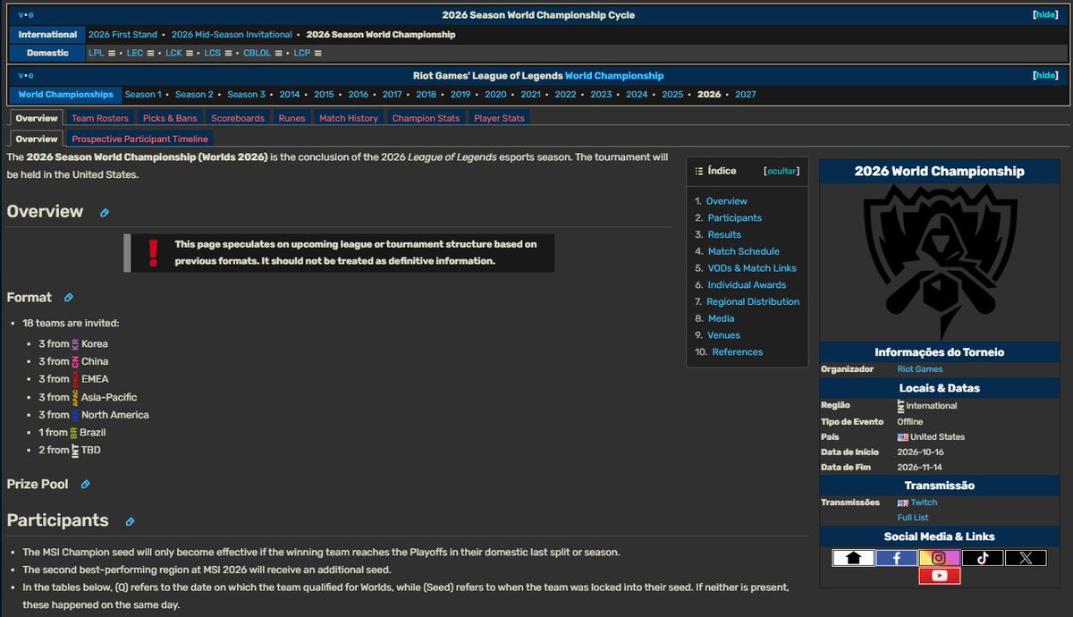This screenshot has height=617, width=1073.
Task: Open the TikTok social link
Action: (983, 557)
